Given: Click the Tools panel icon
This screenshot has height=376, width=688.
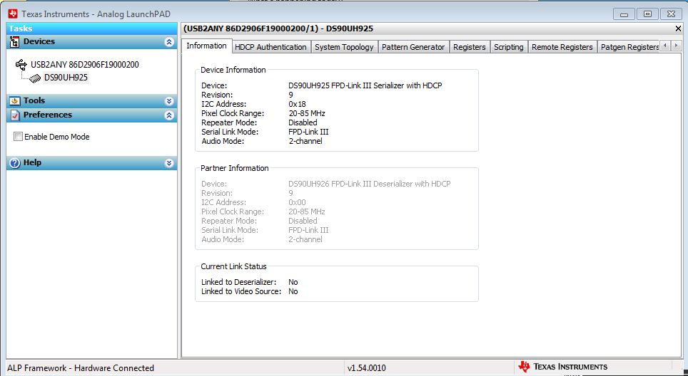Looking at the screenshot, I should tap(14, 101).
